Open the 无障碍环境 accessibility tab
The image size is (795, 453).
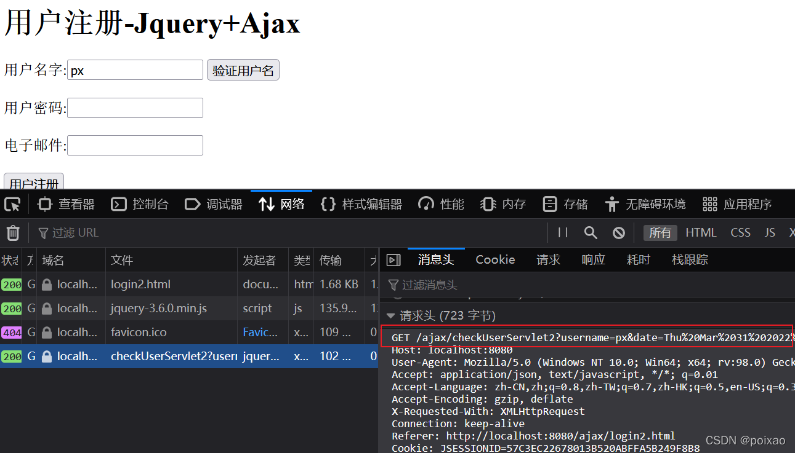click(x=645, y=204)
